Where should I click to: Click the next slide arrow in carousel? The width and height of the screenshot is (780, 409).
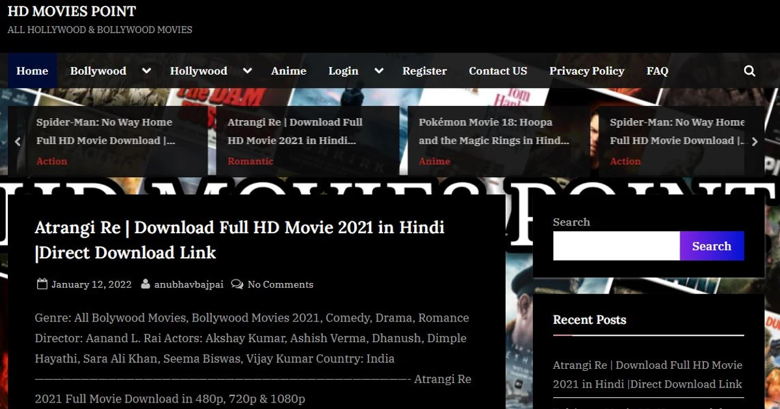tap(755, 142)
